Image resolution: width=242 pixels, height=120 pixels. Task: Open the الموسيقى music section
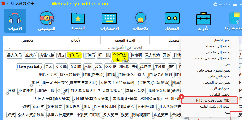(x=47, y=21)
